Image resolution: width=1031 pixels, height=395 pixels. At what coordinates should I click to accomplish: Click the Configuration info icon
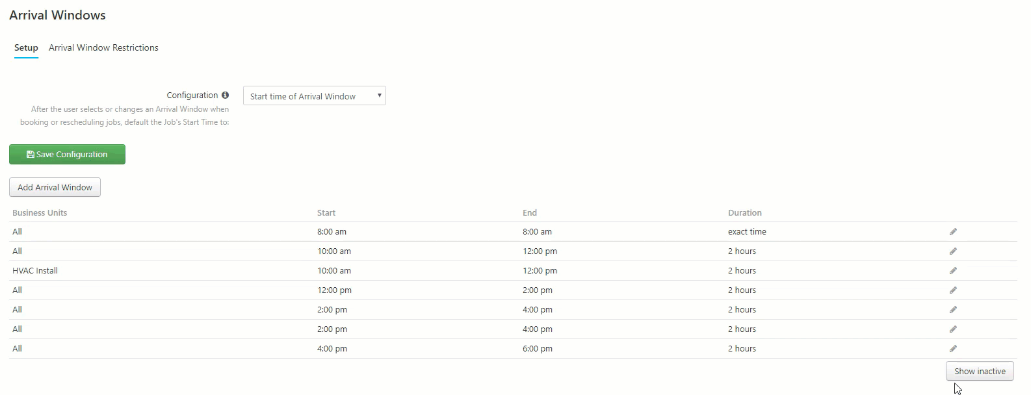(225, 95)
